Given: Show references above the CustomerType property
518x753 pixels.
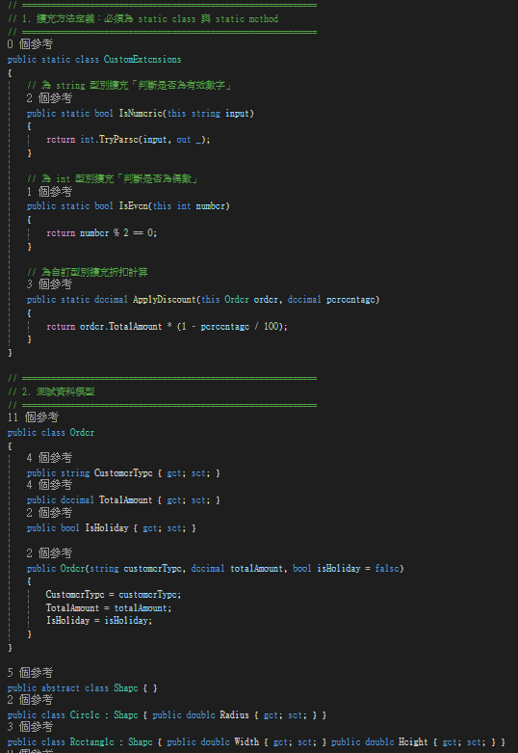Looking at the screenshot, I should click(49, 458).
